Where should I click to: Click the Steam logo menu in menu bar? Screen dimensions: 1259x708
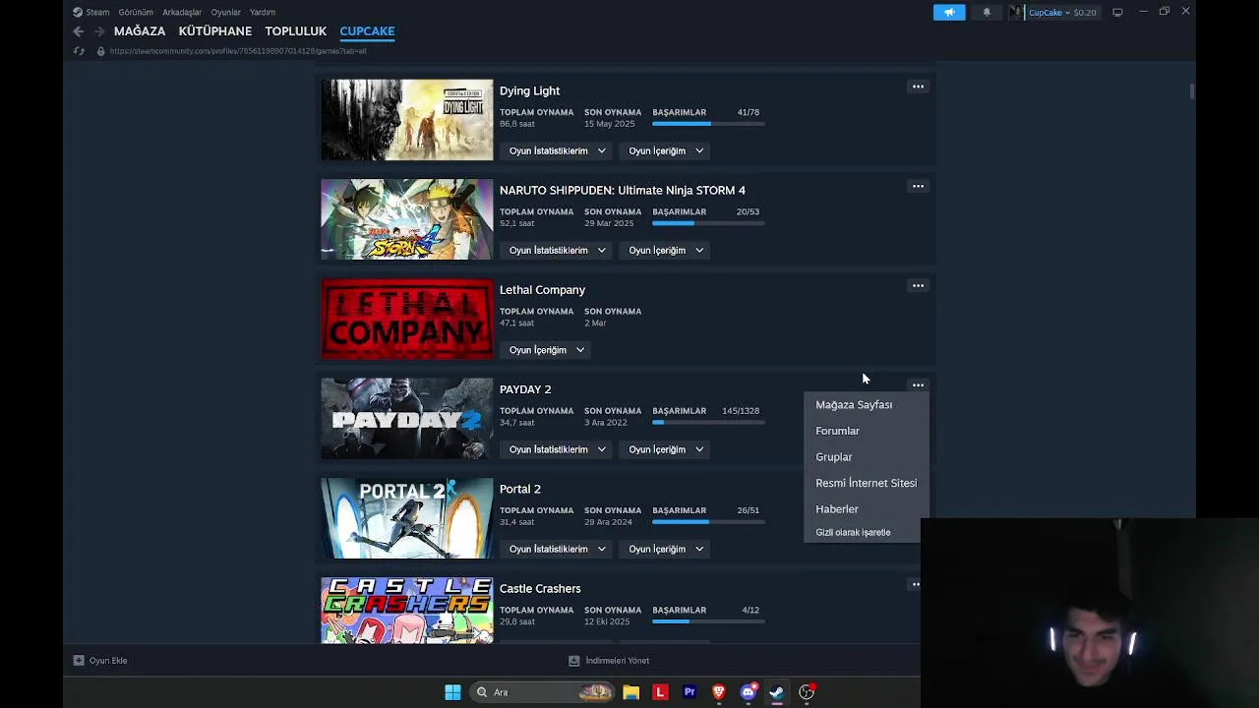[x=91, y=13]
